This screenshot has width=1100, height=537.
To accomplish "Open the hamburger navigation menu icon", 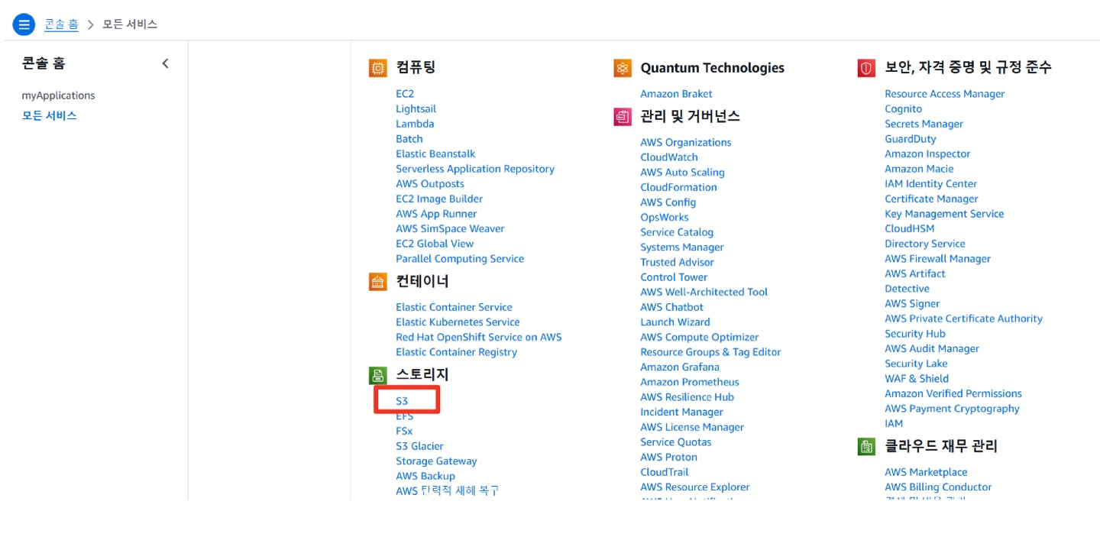I will [x=24, y=24].
